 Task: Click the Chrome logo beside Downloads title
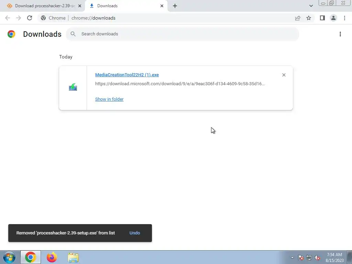click(11, 34)
